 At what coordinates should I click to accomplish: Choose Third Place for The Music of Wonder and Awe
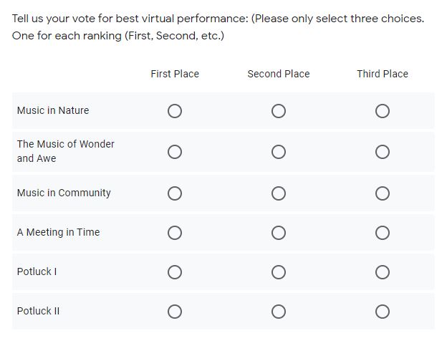(383, 152)
